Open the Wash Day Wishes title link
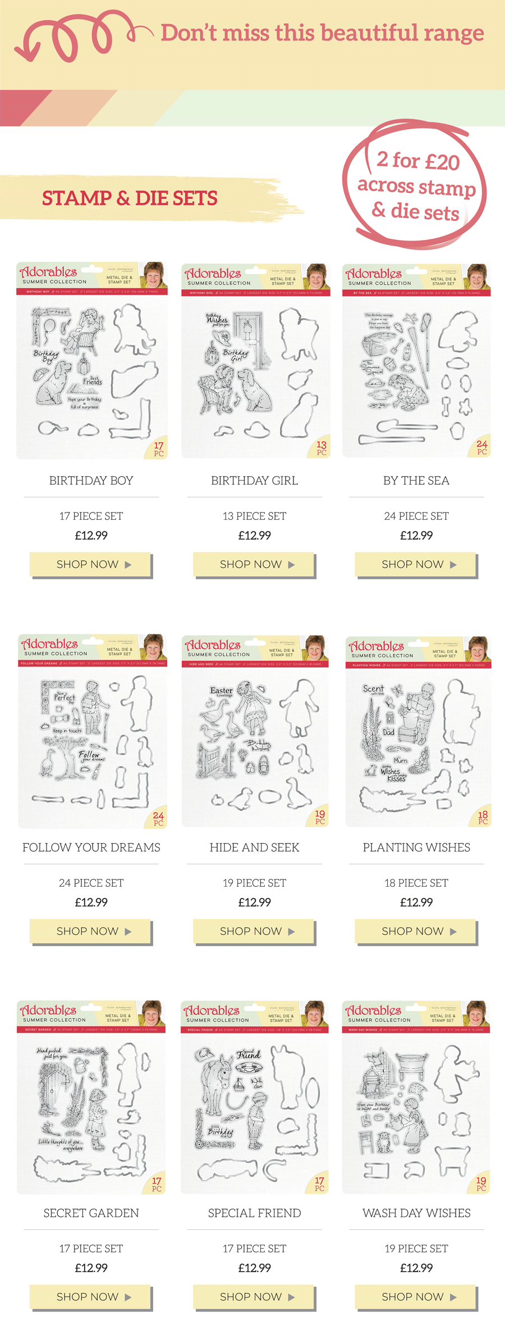This screenshot has height=1335, width=505. [x=416, y=1213]
